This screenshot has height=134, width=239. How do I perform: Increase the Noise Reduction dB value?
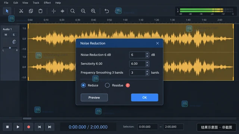tap(147, 53)
